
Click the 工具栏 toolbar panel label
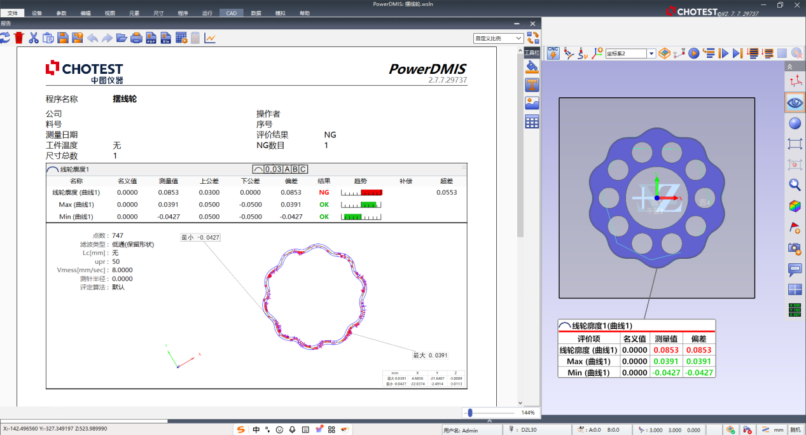(x=532, y=52)
